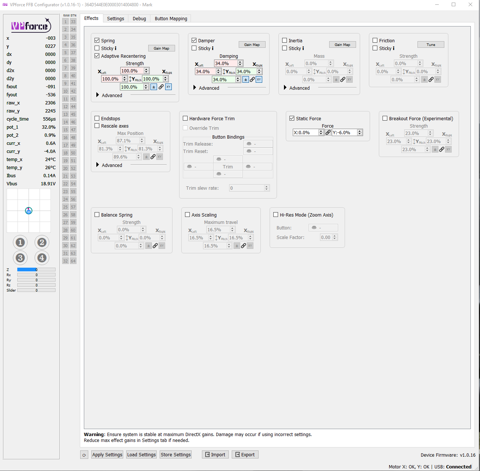The width and height of the screenshot is (480, 471).
Task: Toggle the Spring XY mode icon
Action: pyautogui.click(x=168, y=87)
